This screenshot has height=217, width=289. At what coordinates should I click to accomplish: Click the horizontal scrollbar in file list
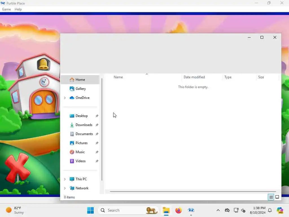(193, 192)
